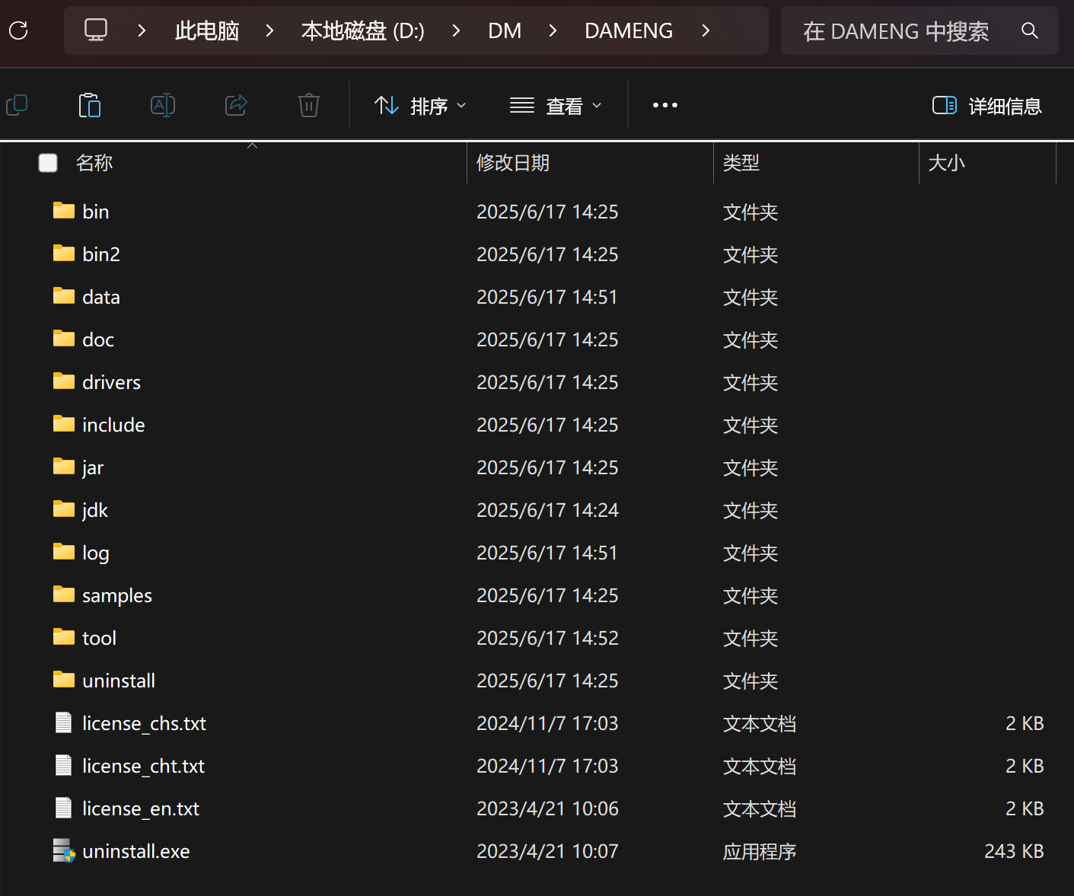Click the search magnifier icon
This screenshot has width=1074, height=896.
click(x=1030, y=30)
